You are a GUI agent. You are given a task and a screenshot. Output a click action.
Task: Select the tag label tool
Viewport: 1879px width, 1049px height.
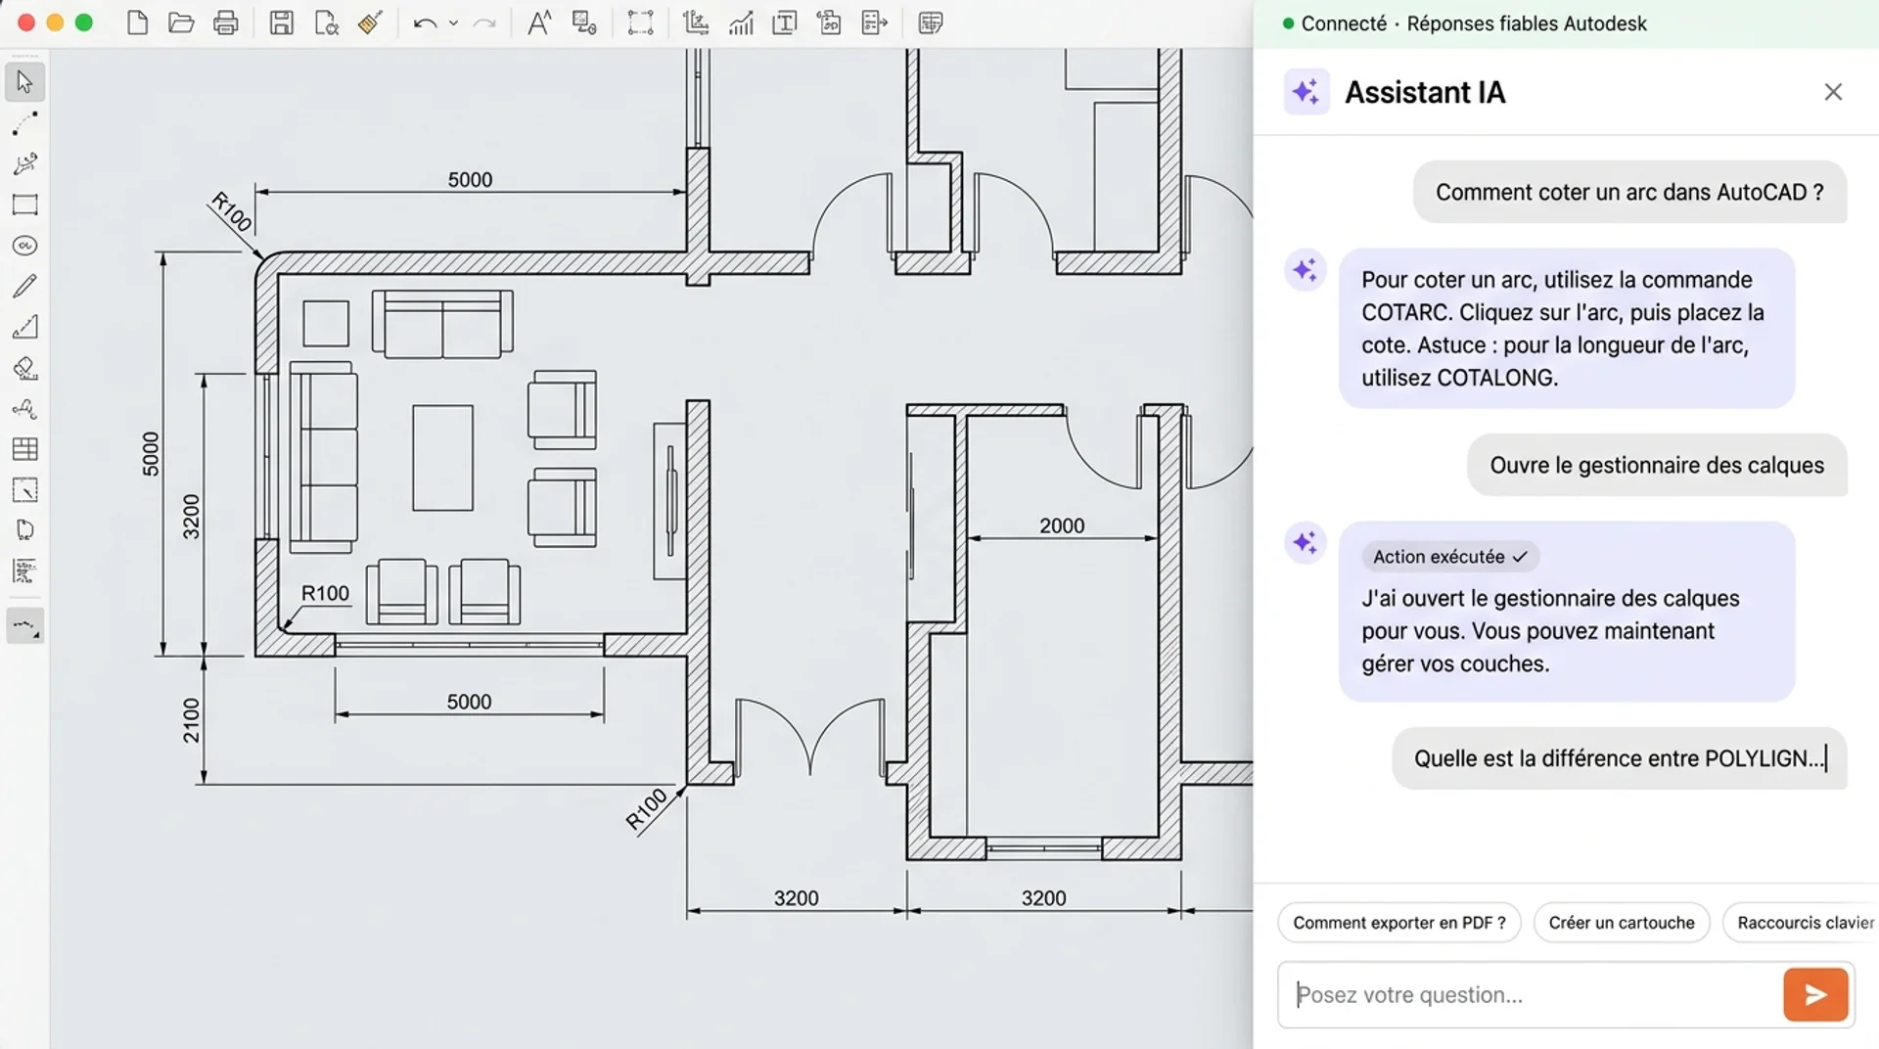point(25,530)
